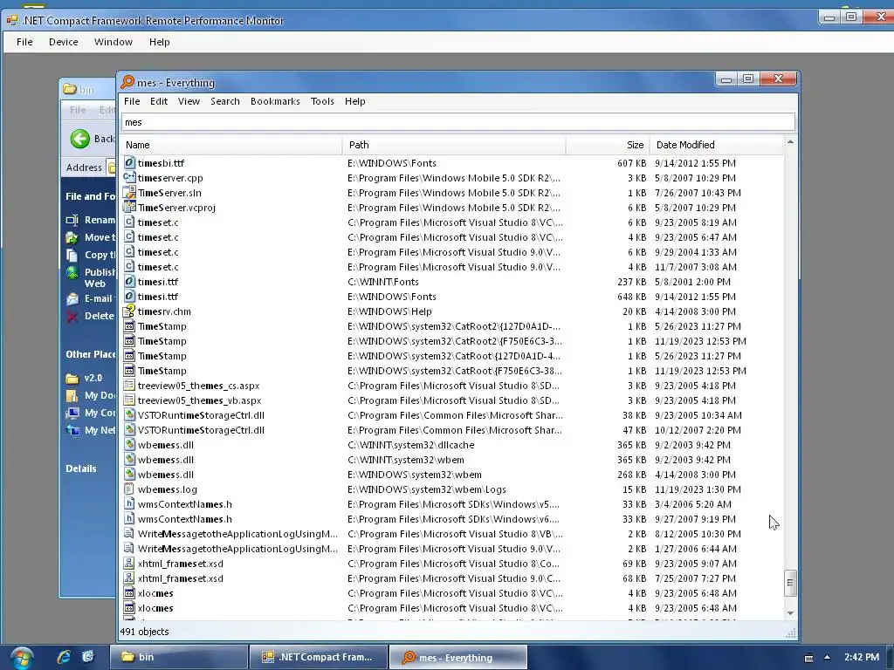Image resolution: width=894 pixels, height=670 pixels.
Task: Click the results scrollbar down arrow
Action: [790, 613]
